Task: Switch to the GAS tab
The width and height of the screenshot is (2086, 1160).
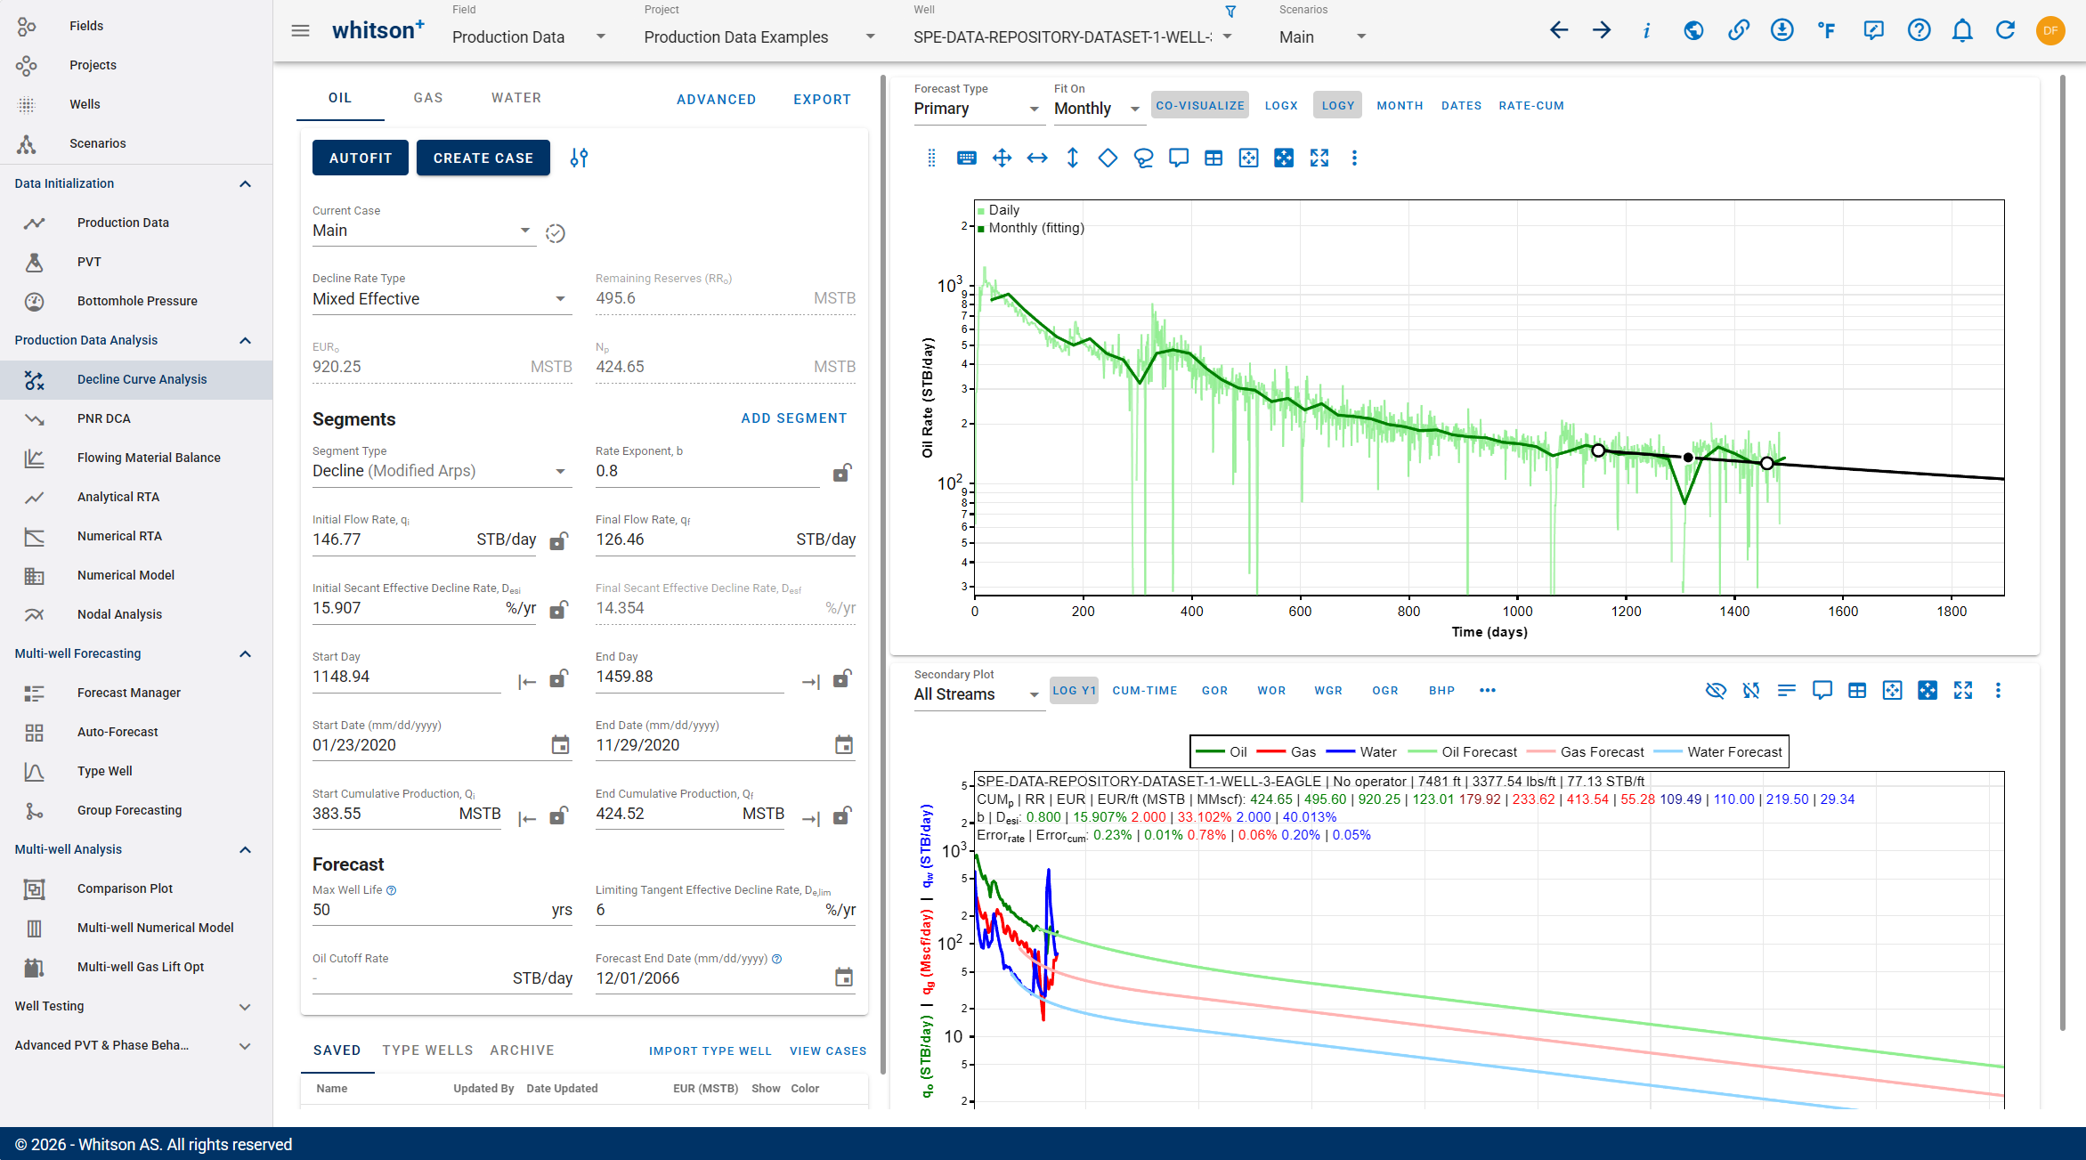Action: click(x=428, y=98)
